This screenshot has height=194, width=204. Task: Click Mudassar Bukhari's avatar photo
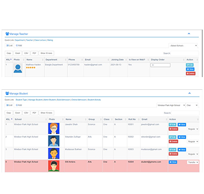(54, 154)
